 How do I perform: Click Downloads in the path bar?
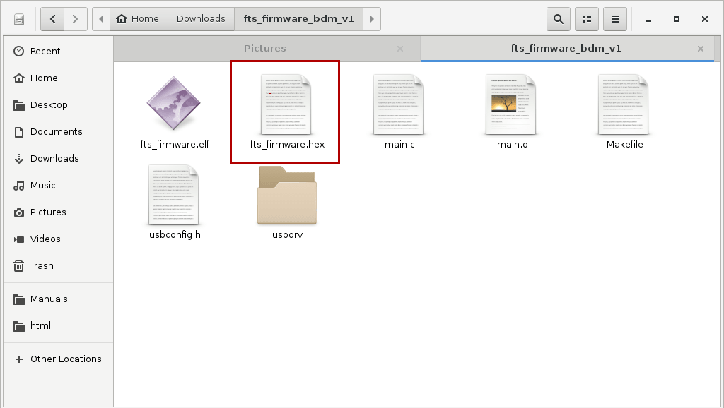(201, 19)
